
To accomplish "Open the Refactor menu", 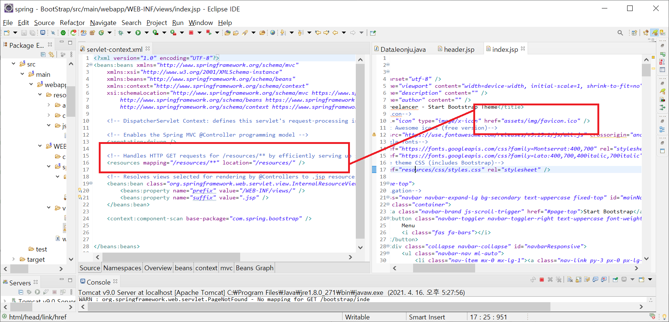I will [x=72, y=23].
